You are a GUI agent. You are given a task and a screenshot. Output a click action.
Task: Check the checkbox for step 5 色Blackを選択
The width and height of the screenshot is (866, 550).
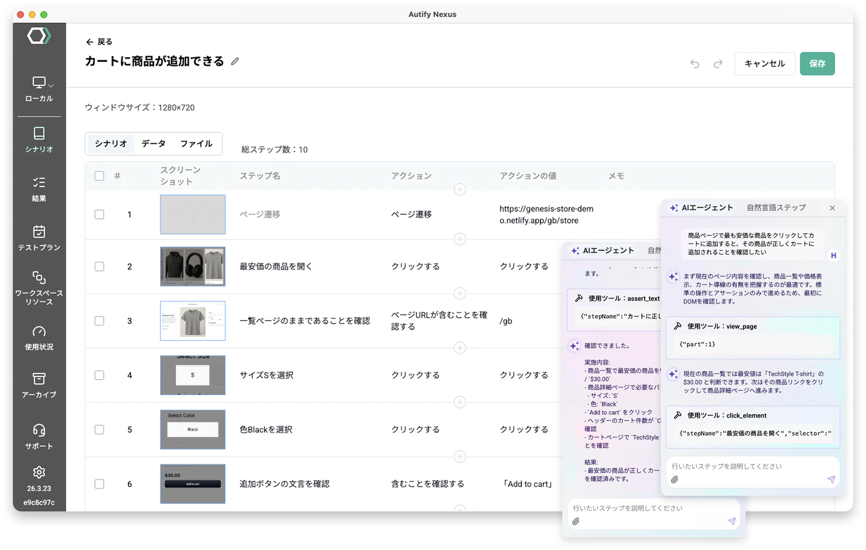coord(99,430)
